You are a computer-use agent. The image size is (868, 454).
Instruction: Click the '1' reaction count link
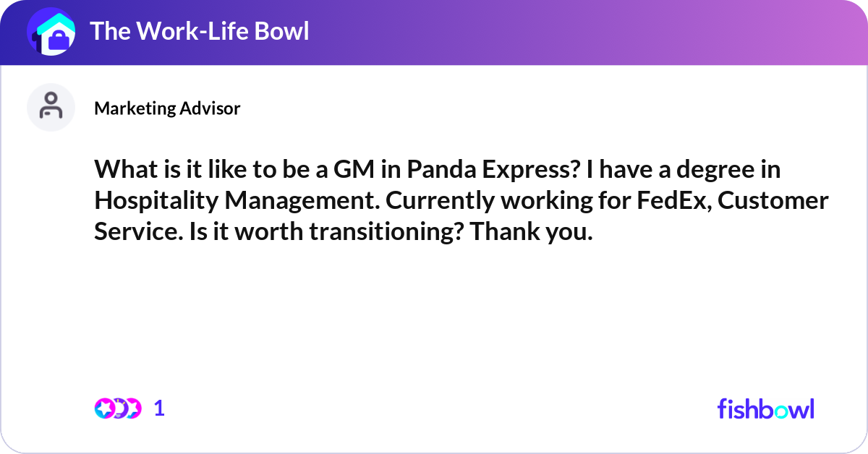point(158,408)
